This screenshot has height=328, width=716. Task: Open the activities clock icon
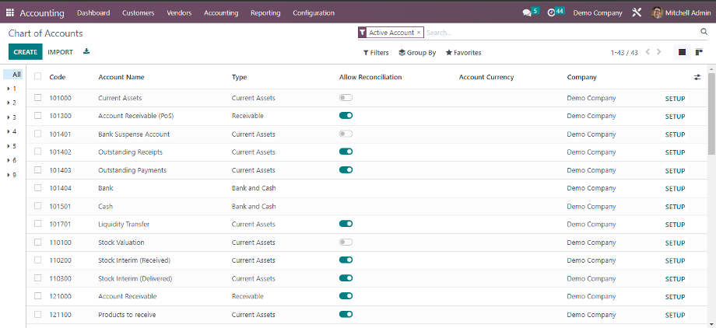click(x=552, y=12)
